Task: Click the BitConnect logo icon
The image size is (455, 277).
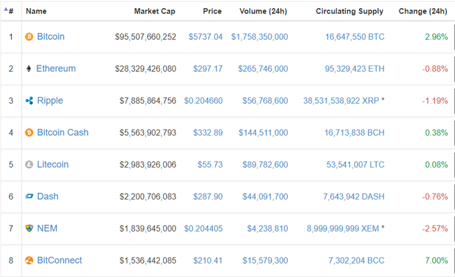Action: 29,260
